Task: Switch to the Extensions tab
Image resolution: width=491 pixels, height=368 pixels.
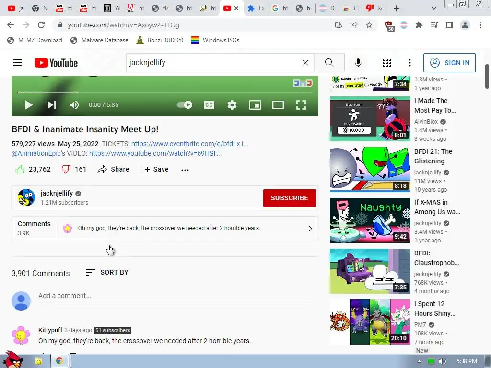Action: point(256,8)
